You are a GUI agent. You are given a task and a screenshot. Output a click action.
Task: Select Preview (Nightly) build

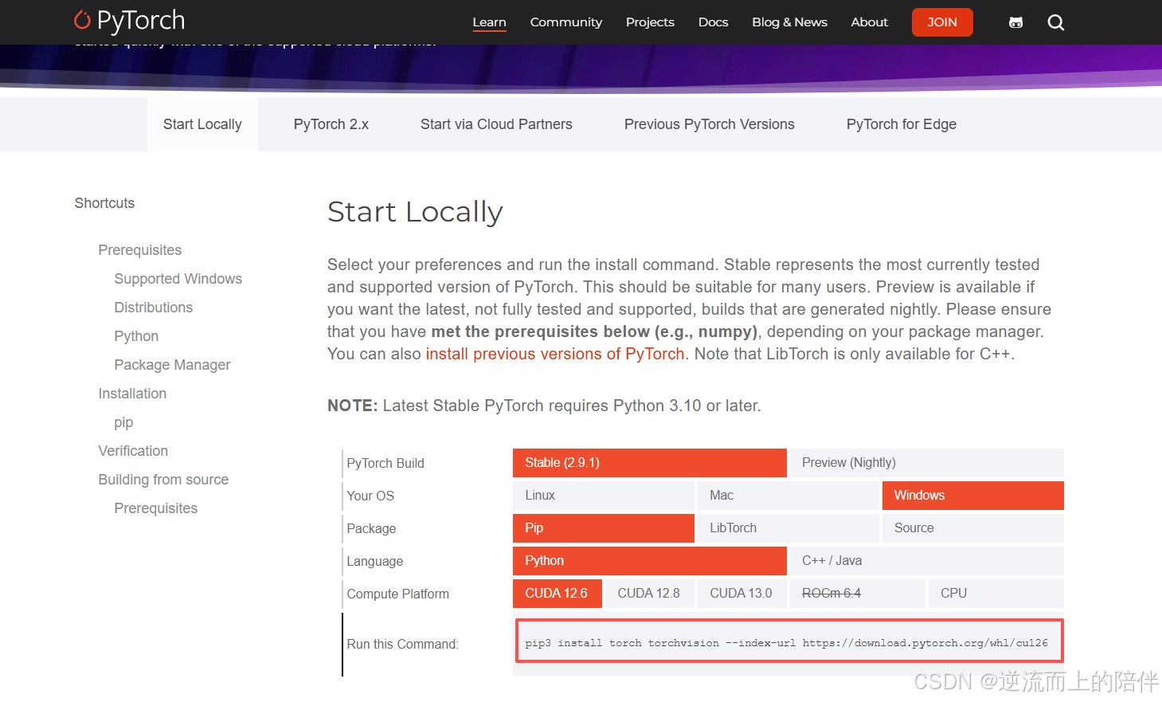tap(927, 463)
